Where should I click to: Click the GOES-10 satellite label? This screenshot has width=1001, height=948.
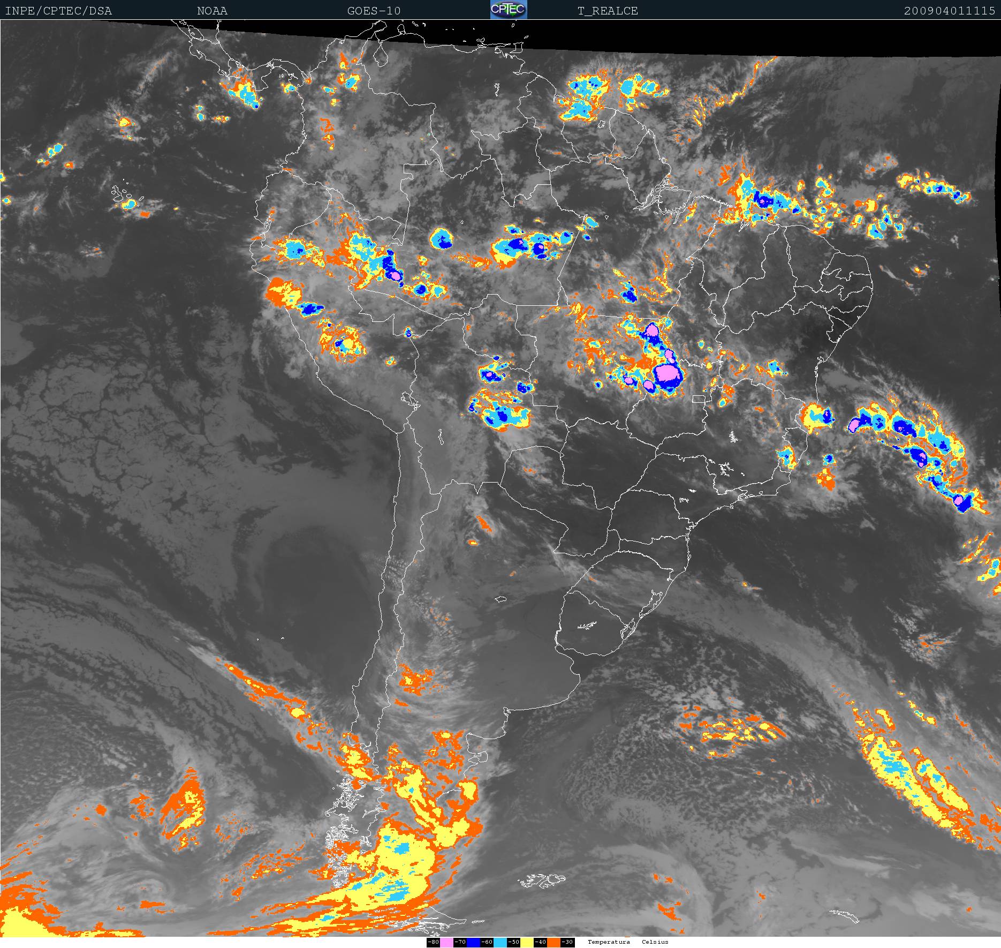(374, 11)
